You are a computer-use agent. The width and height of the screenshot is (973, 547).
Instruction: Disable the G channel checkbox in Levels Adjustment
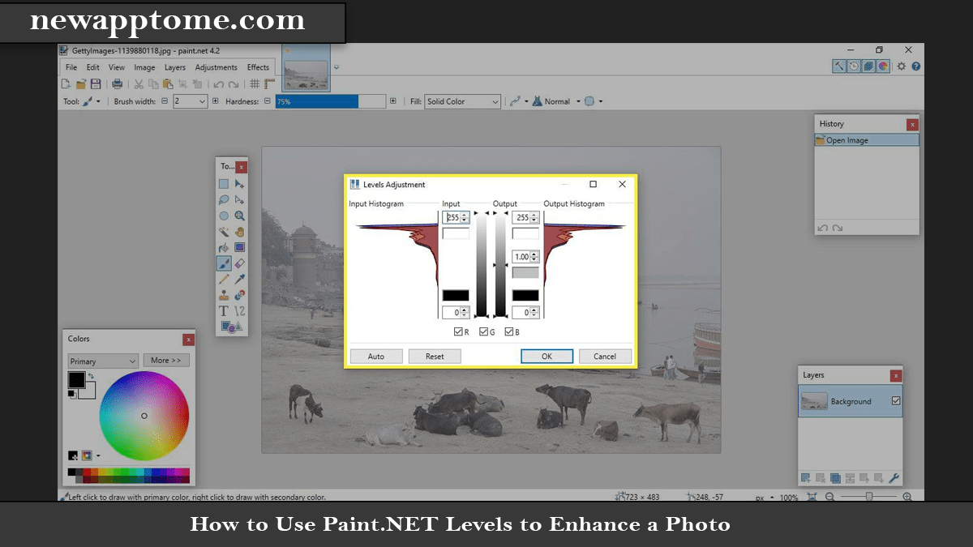(x=482, y=331)
